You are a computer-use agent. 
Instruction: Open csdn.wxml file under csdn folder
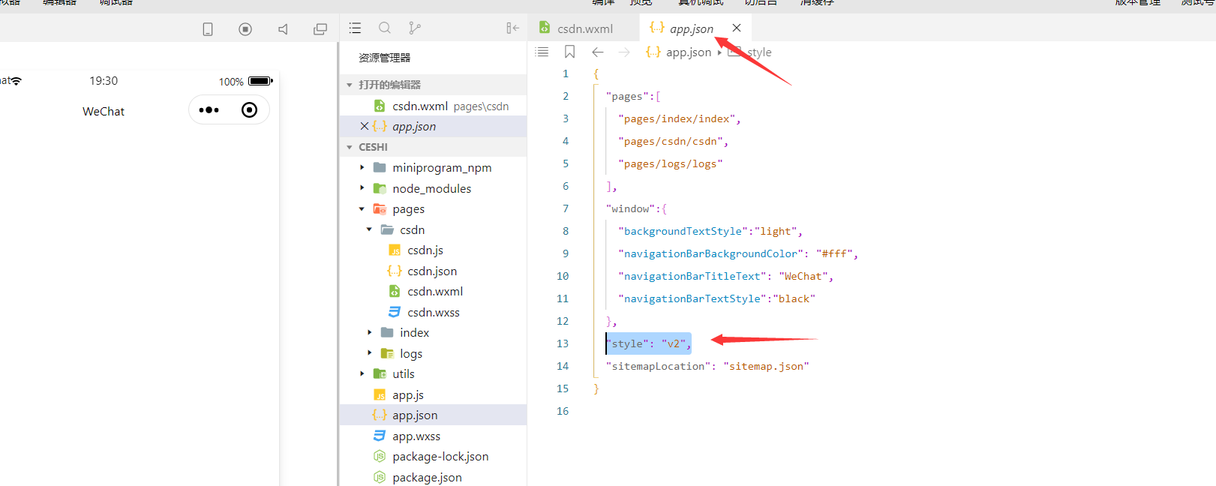[434, 291]
